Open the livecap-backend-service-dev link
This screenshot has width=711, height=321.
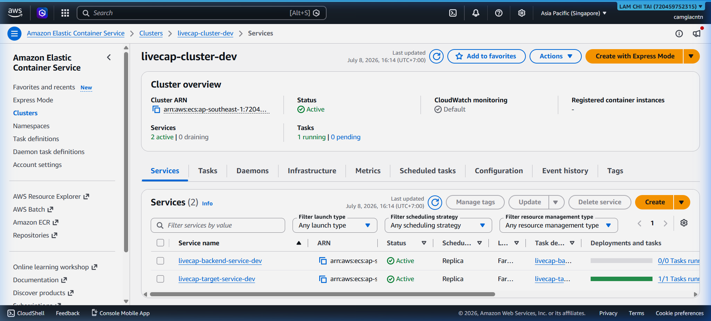[x=220, y=261]
